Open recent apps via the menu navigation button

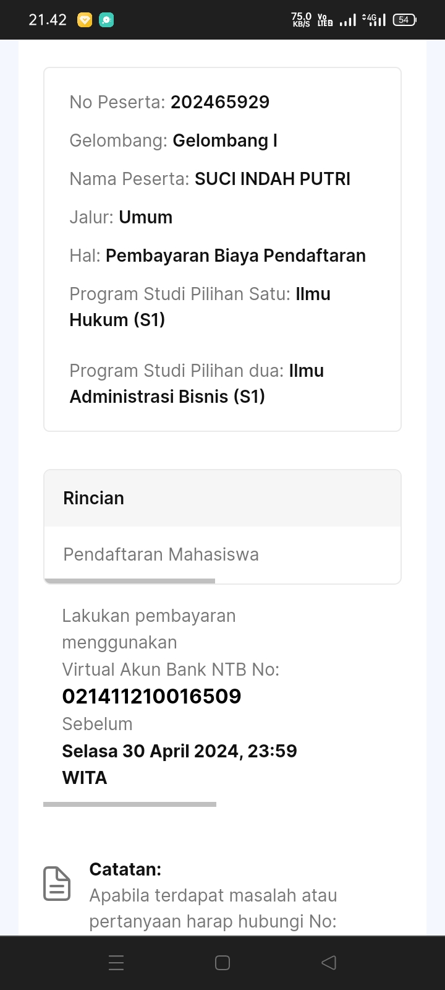116,962
